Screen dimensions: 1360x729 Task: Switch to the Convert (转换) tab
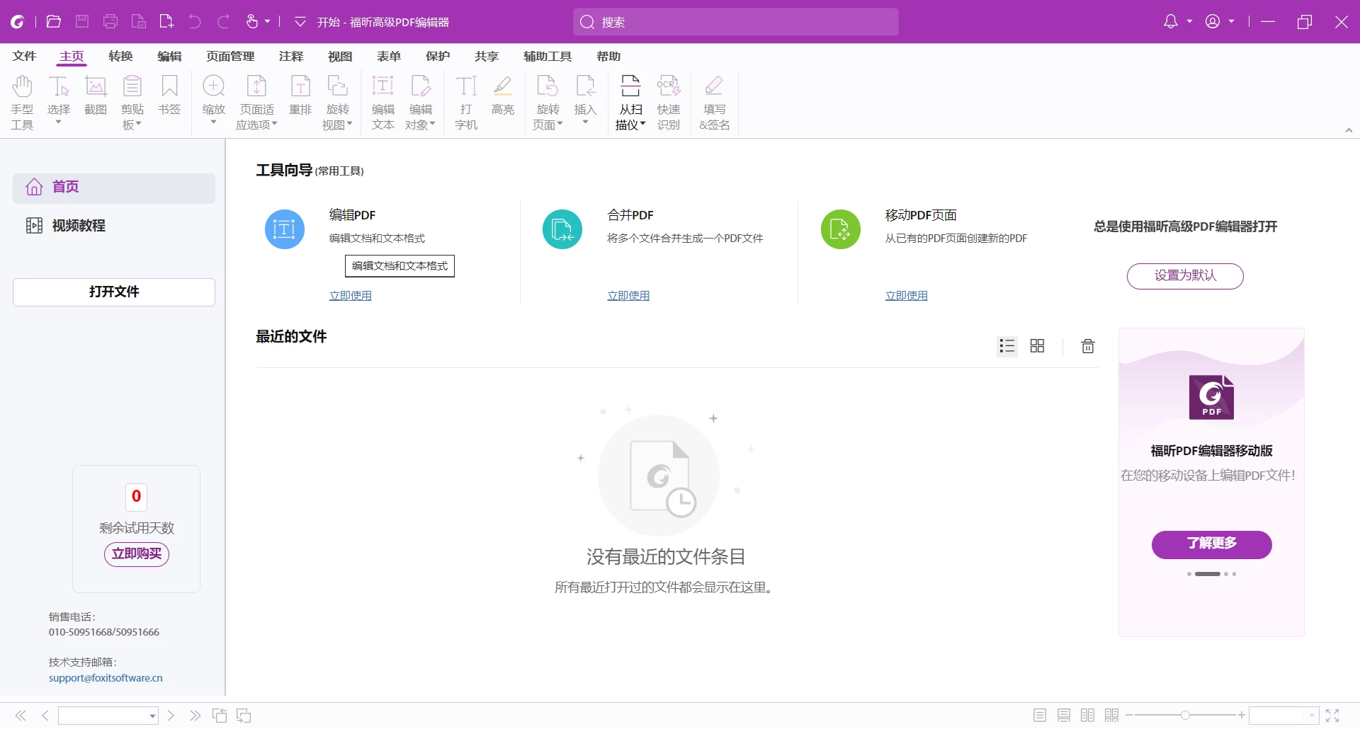tap(120, 56)
